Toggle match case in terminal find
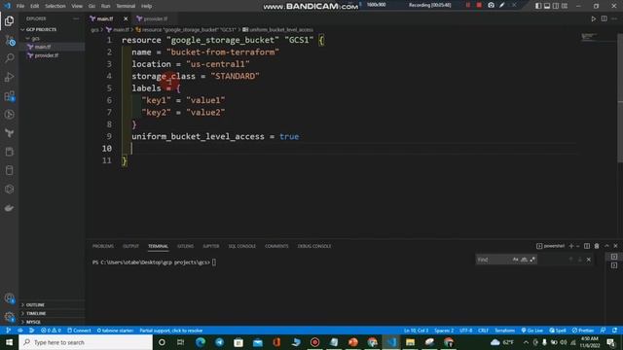The image size is (623, 350). (x=515, y=260)
